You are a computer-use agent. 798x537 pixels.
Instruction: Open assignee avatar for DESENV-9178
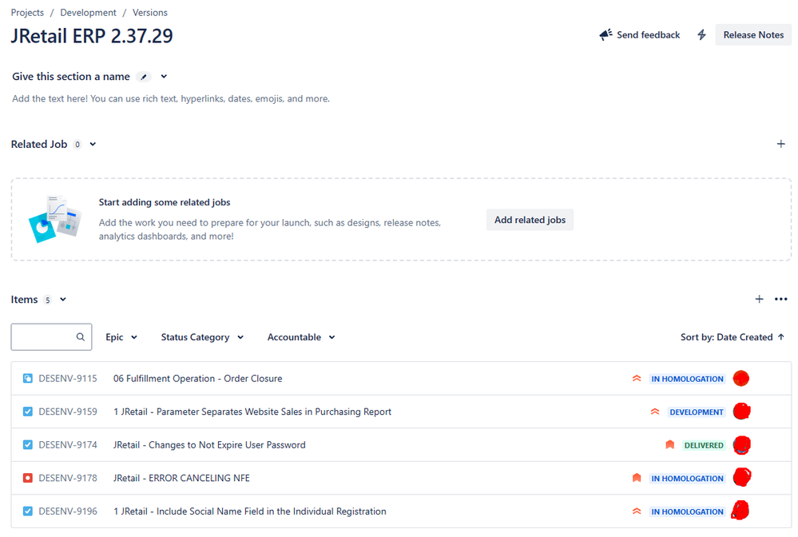point(742,477)
